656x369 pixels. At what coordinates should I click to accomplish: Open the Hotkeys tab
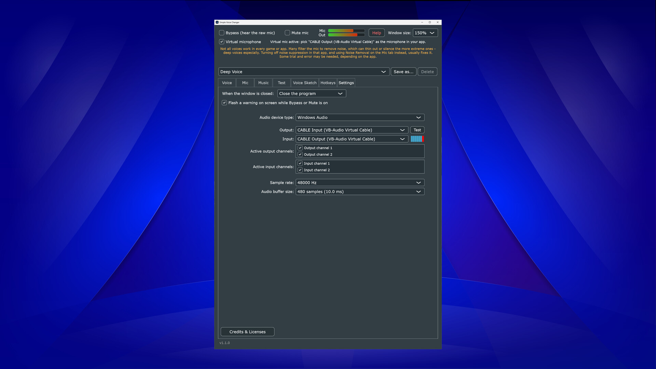328,83
